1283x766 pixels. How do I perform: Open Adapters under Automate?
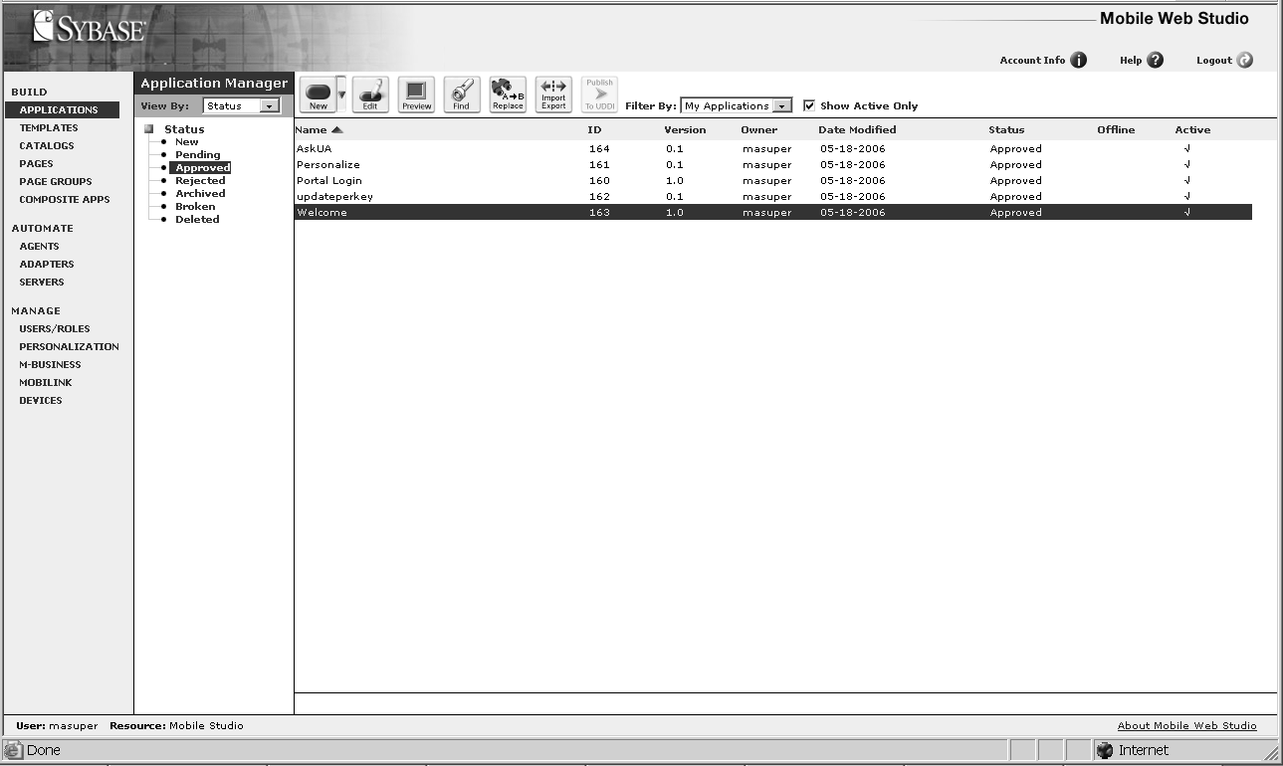pos(47,264)
